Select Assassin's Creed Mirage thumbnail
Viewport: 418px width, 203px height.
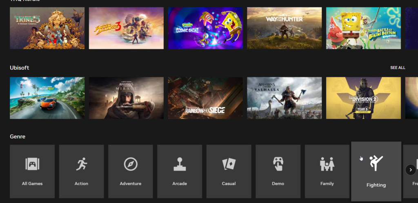(x=126, y=98)
